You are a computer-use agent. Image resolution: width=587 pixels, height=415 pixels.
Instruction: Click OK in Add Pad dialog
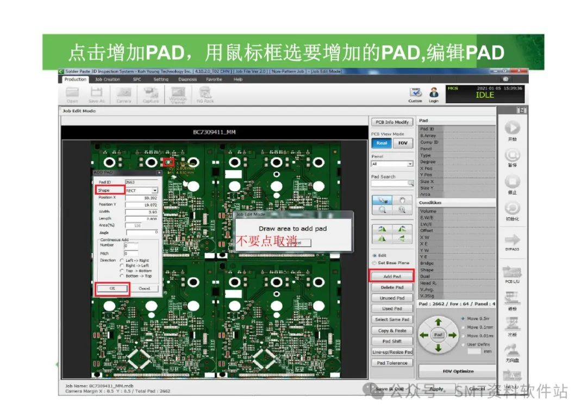coord(113,288)
